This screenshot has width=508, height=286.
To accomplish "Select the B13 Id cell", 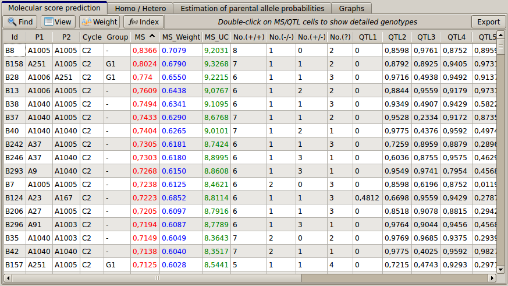I will click(15, 90).
